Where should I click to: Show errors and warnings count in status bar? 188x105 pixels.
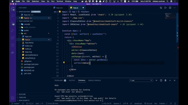coord(30,104)
